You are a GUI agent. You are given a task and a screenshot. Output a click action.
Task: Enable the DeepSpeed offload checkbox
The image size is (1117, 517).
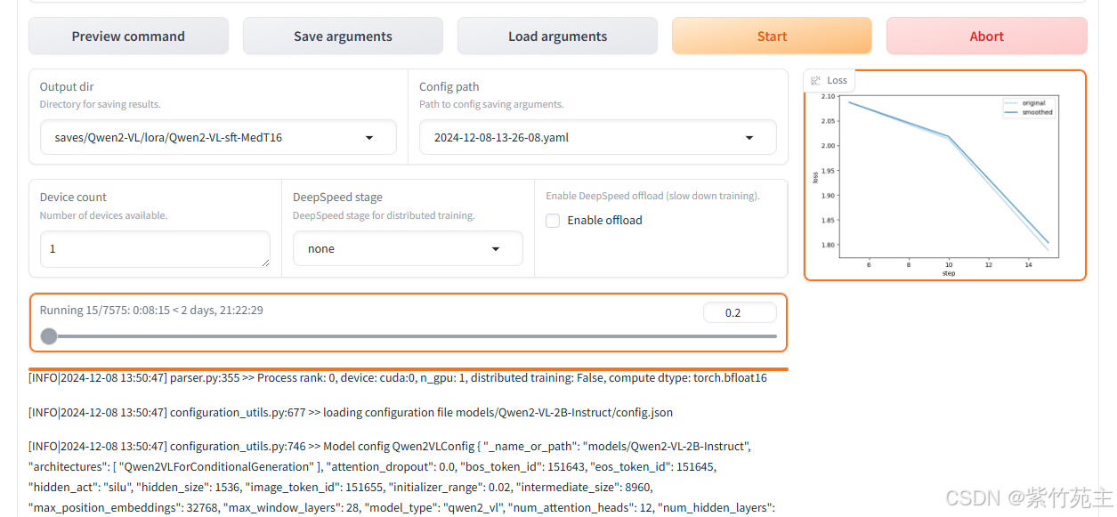tap(553, 221)
